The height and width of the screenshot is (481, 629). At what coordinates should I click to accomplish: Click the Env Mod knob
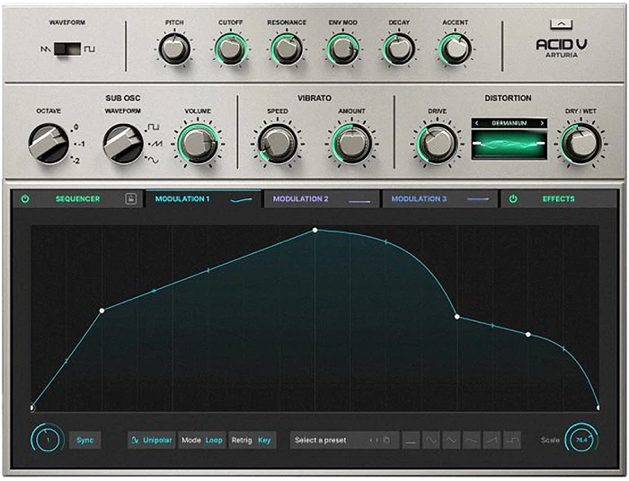343,48
